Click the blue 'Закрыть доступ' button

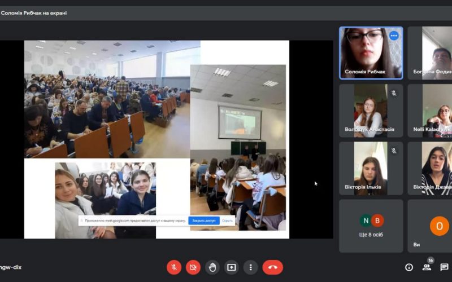point(204,221)
